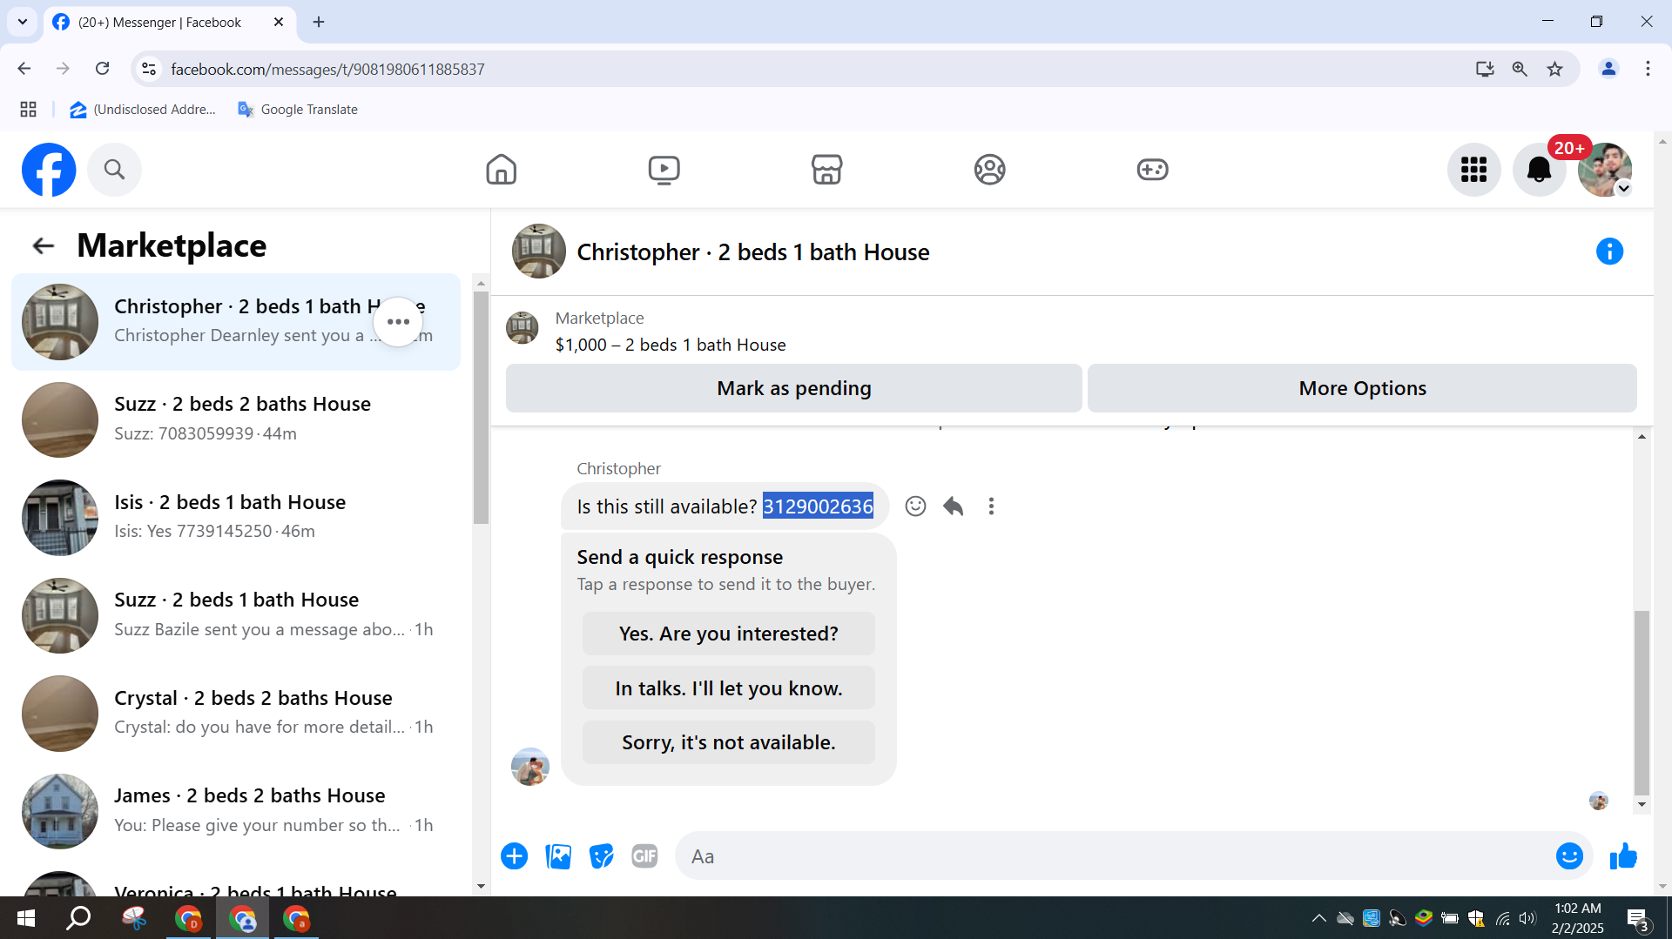This screenshot has height=939, width=1672.
Task: Send a thumbs-up like
Action: 1623,856
